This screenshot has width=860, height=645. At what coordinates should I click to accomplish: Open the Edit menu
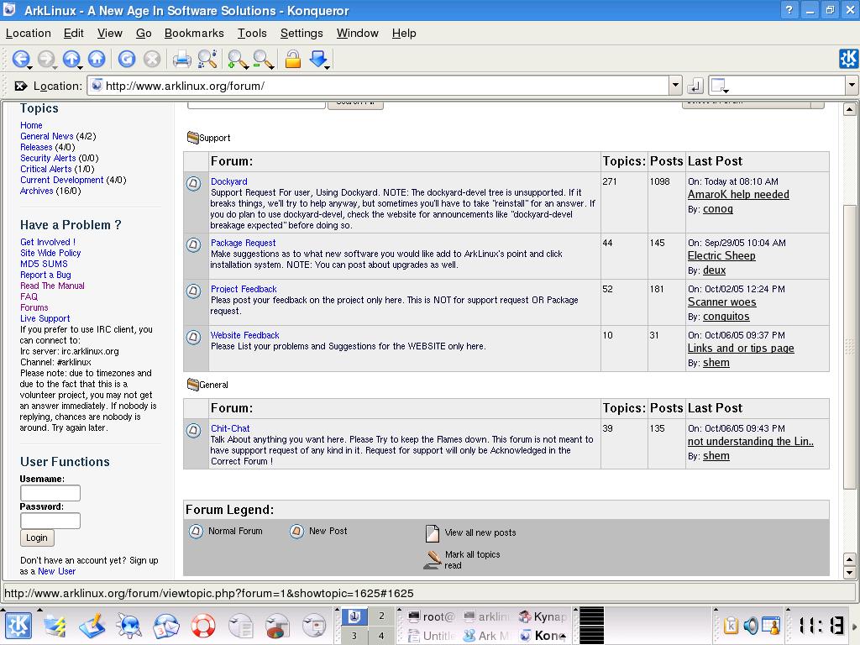[74, 33]
